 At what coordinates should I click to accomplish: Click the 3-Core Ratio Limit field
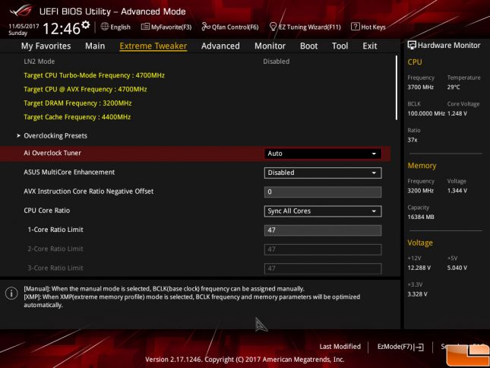coord(323,268)
